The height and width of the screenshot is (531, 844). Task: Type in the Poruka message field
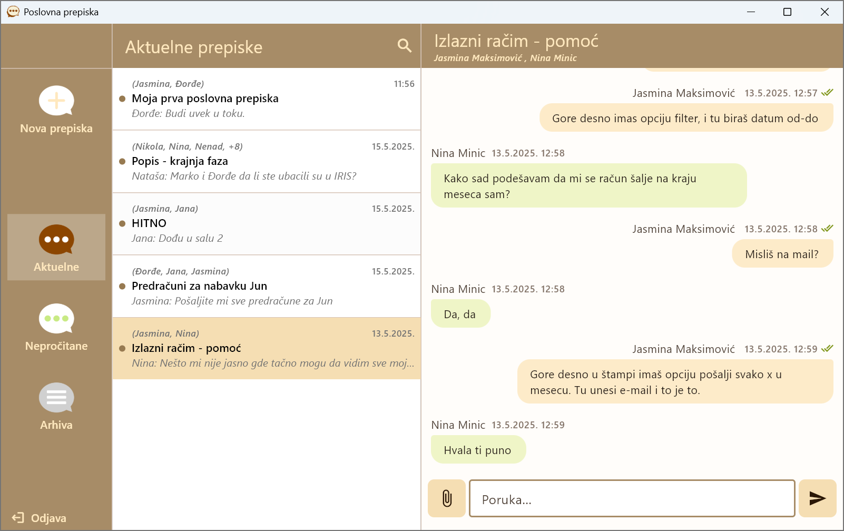pyautogui.click(x=632, y=499)
